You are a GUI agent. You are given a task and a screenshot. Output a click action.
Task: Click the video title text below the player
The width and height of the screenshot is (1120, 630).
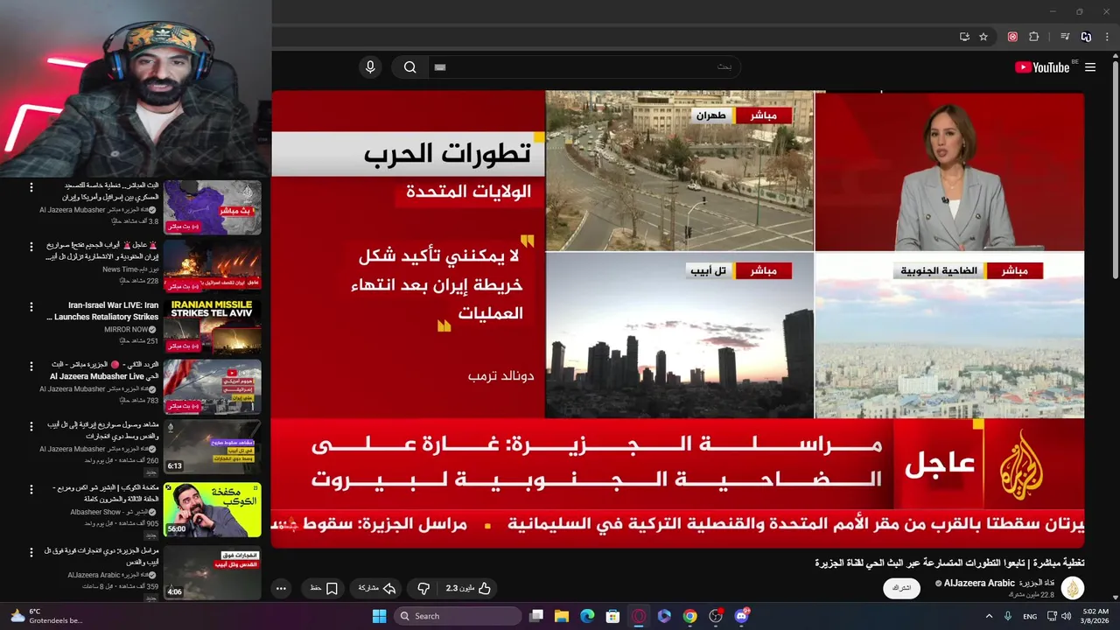click(x=949, y=563)
